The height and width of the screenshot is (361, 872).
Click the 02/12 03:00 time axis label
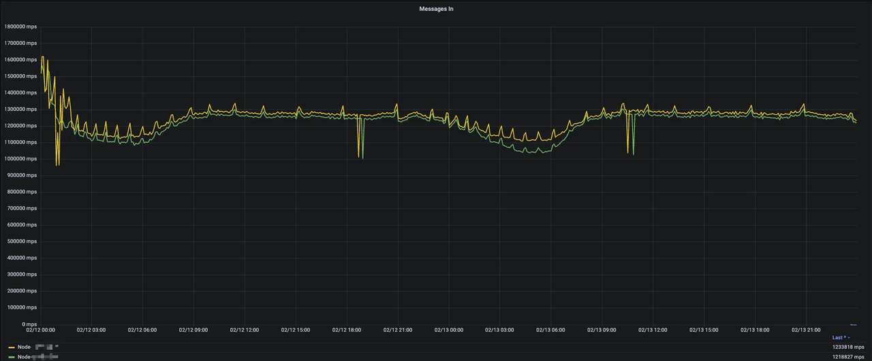pyautogui.click(x=91, y=330)
